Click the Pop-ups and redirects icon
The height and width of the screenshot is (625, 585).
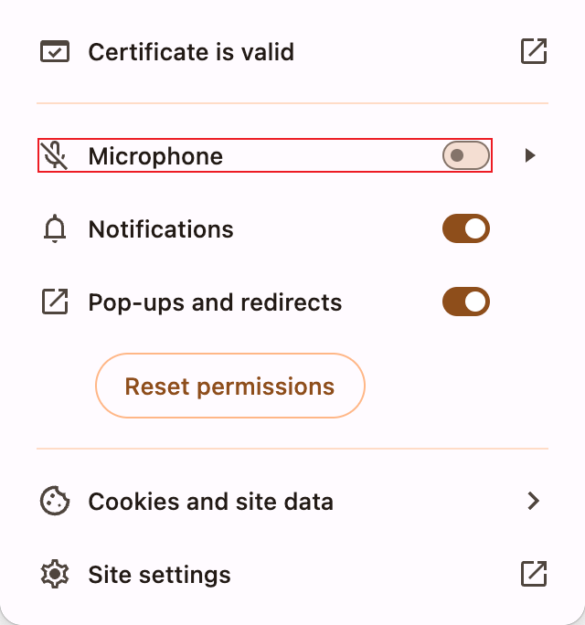pyautogui.click(x=55, y=302)
